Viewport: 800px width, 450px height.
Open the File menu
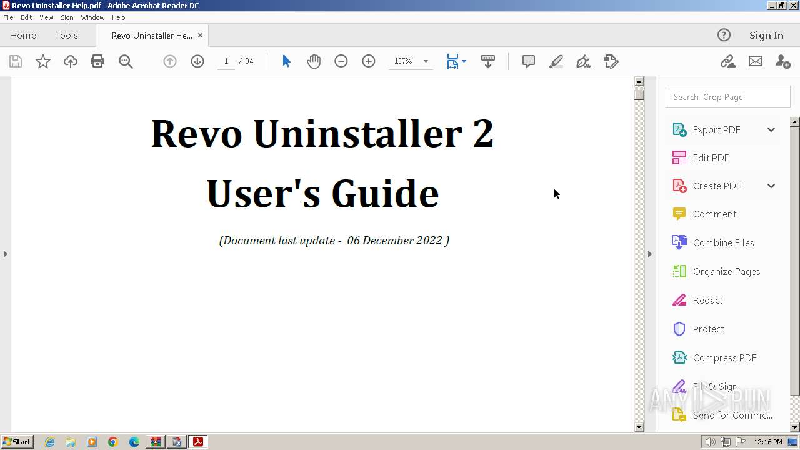coord(8,17)
